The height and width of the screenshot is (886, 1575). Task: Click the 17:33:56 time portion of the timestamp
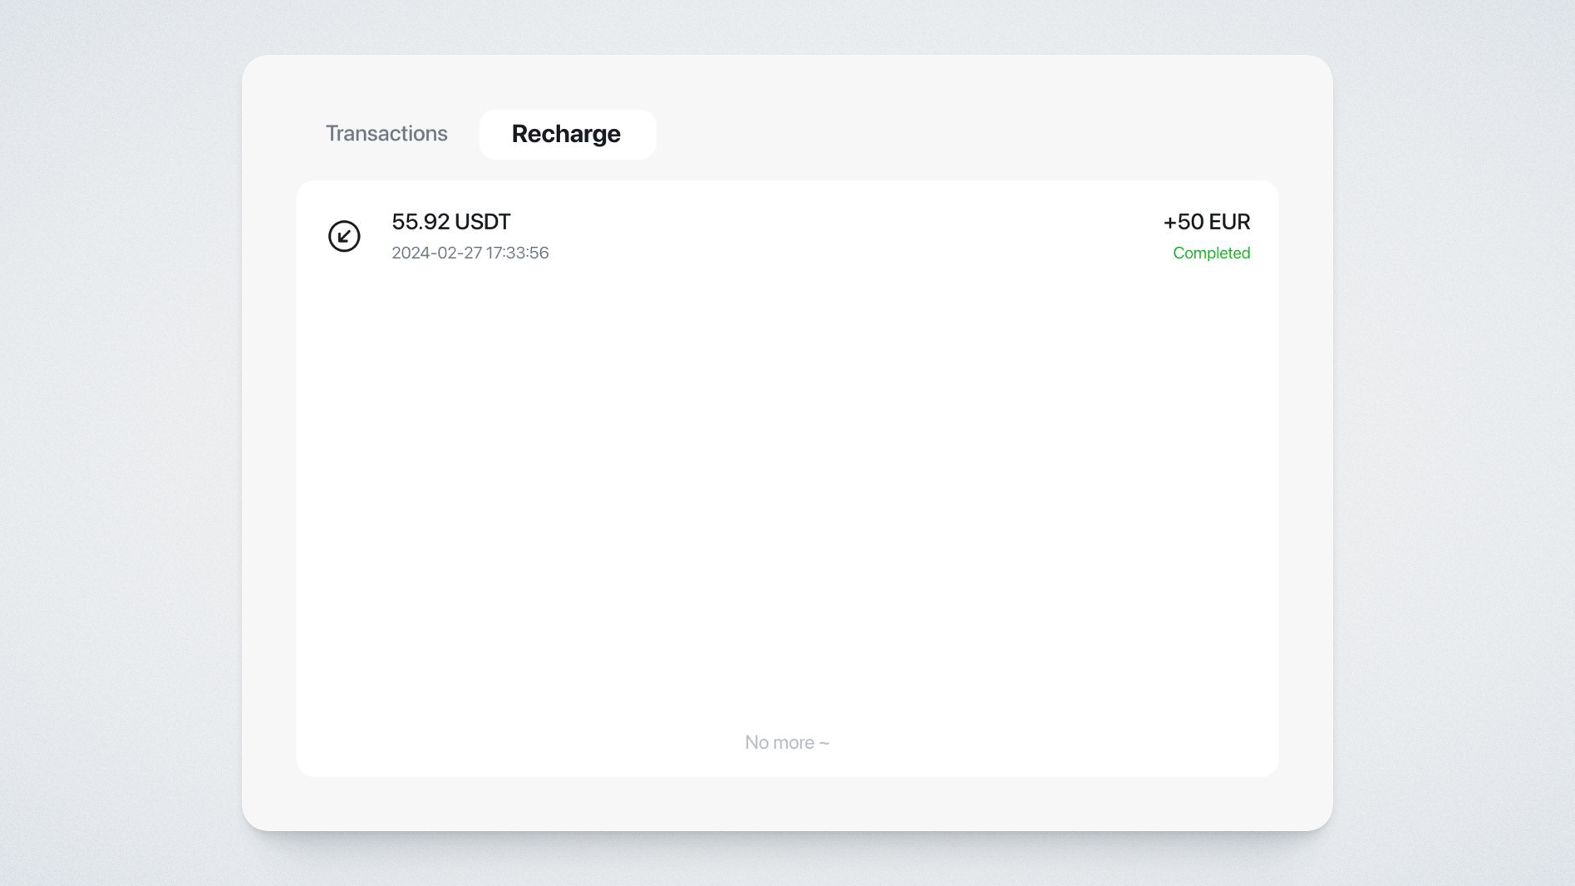518,253
